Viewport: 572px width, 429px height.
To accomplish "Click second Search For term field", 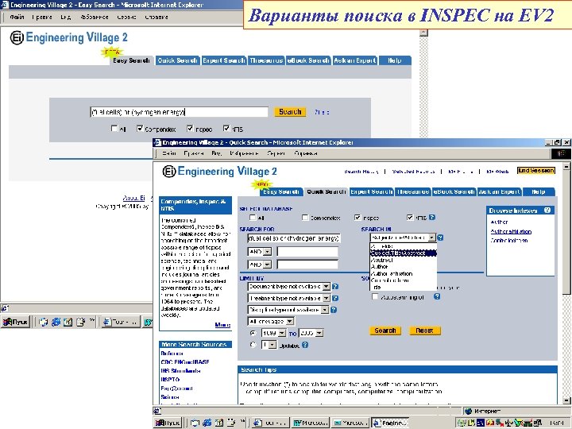I will (307, 252).
